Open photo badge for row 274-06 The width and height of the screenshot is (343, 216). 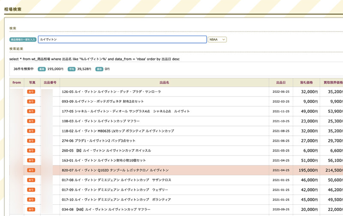click(x=31, y=141)
